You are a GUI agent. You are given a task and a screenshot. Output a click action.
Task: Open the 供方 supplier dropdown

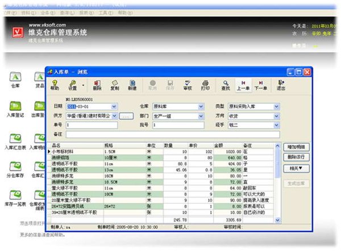coord(114,116)
